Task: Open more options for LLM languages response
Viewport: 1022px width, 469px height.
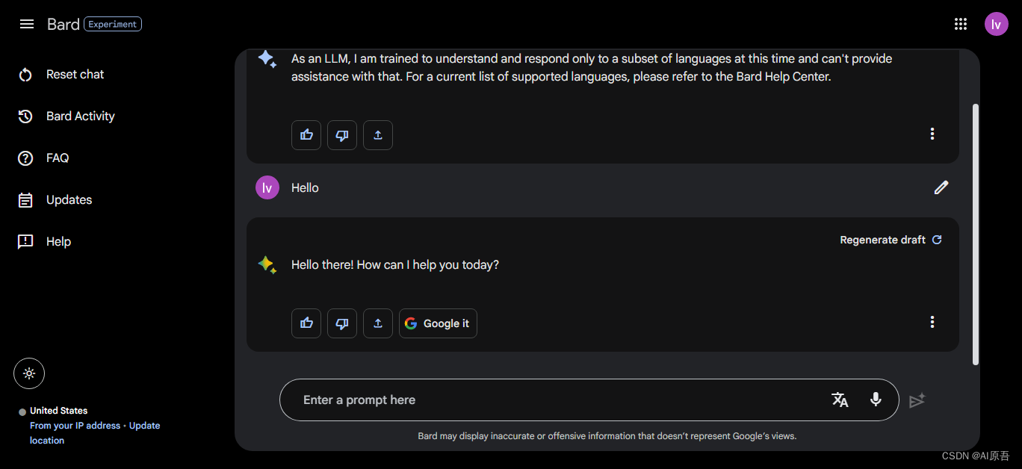Action: tap(932, 134)
